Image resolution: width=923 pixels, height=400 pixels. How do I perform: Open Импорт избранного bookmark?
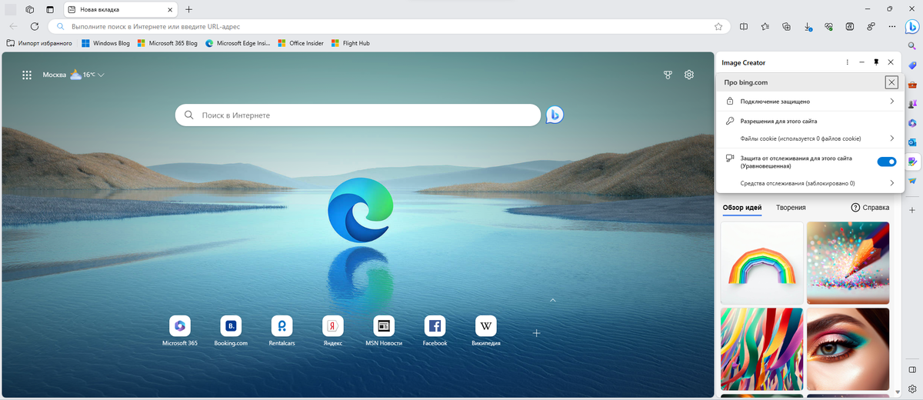tap(39, 43)
